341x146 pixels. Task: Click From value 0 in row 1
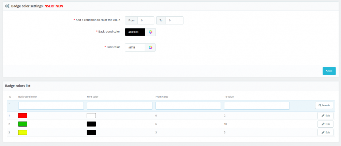(x=156, y=116)
